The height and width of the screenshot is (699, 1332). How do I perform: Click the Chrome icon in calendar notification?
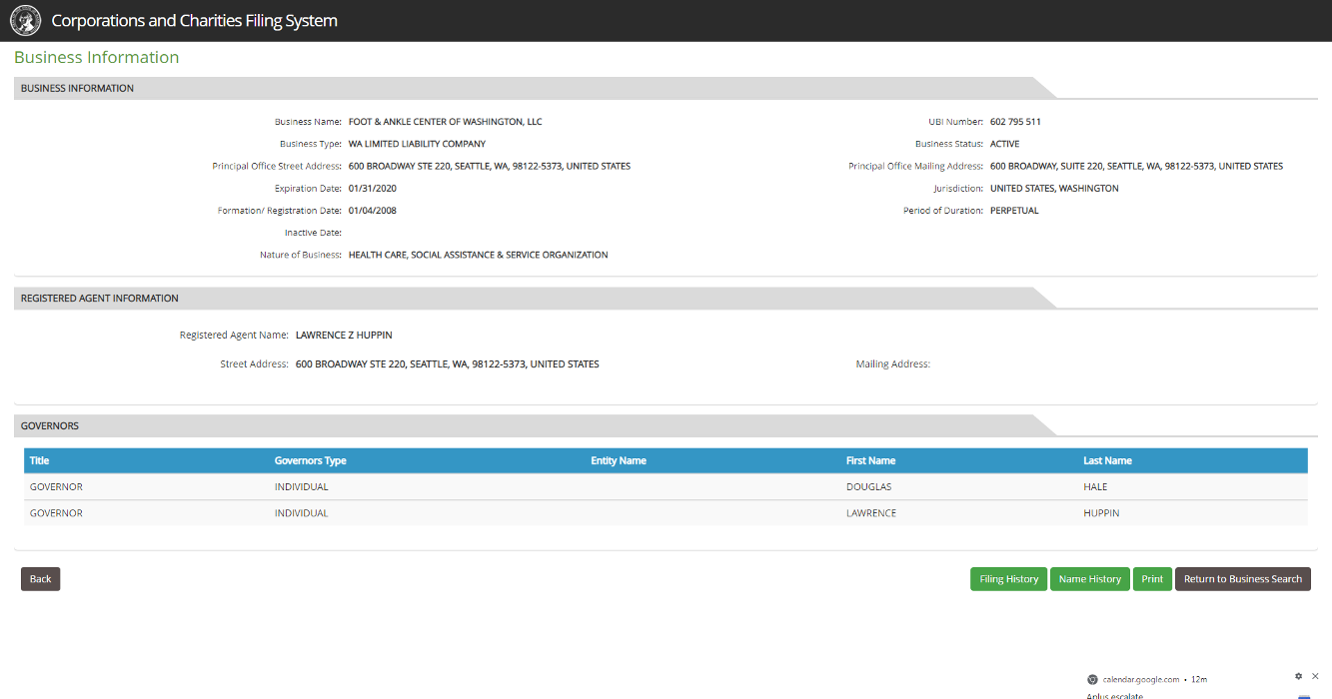tap(1093, 679)
